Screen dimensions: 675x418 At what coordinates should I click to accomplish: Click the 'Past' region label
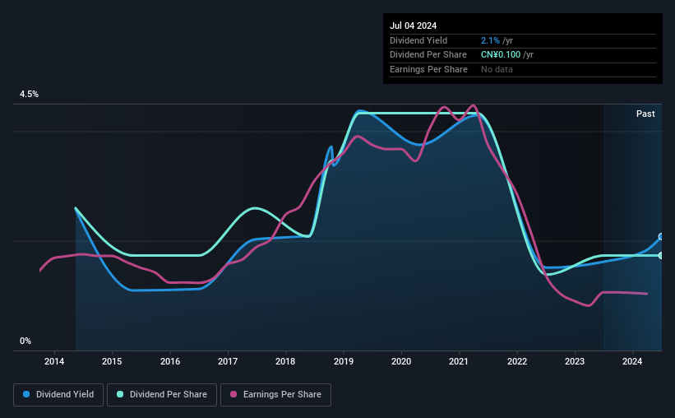click(x=645, y=114)
